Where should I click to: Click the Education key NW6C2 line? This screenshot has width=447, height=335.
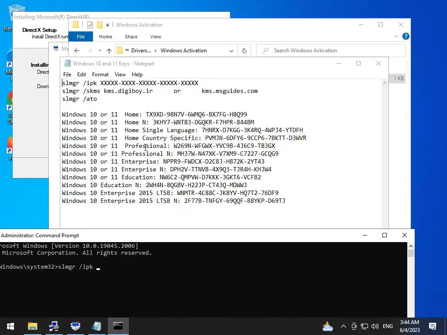(x=162, y=177)
